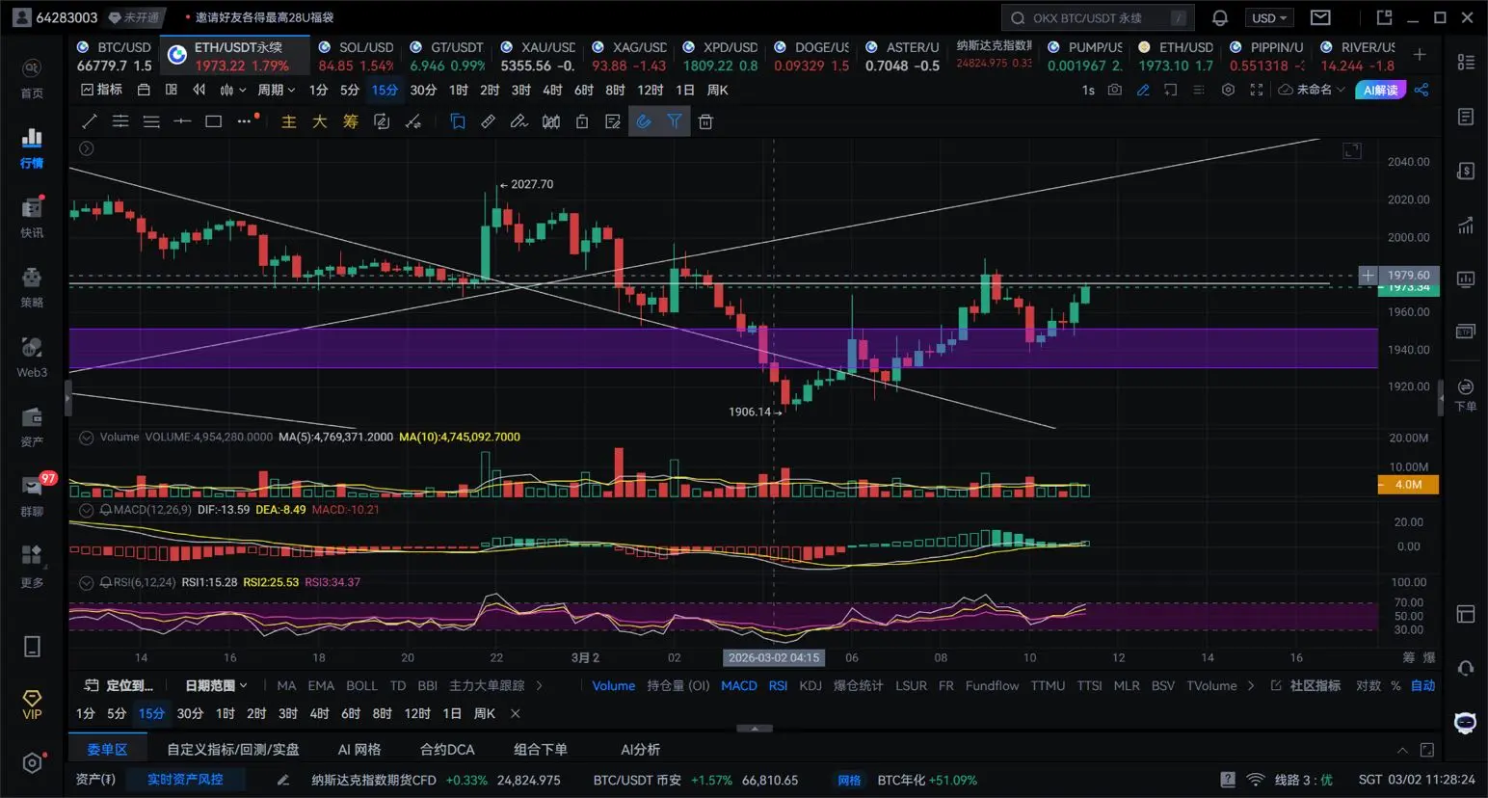The image size is (1488, 798).
Task: Toggle 自动 auto scale
Action: [1422, 685]
